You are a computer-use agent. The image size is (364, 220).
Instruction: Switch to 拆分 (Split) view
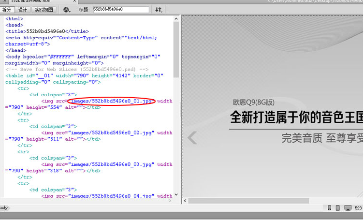[7, 10]
